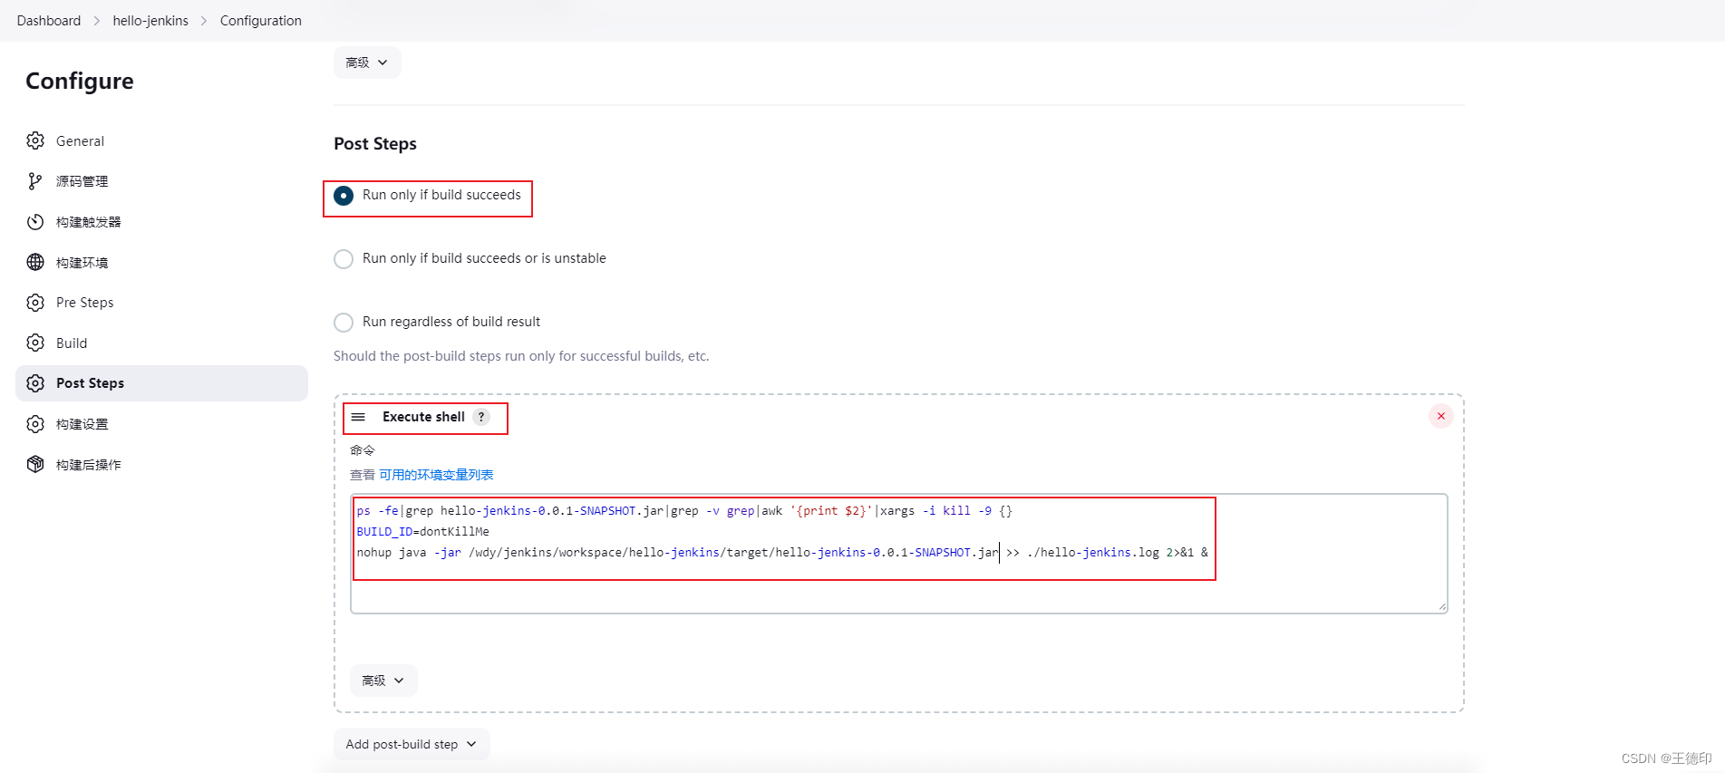Open the 可用的环境变量列表 link
Image resolution: width=1725 pixels, height=773 pixels.
point(436,475)
